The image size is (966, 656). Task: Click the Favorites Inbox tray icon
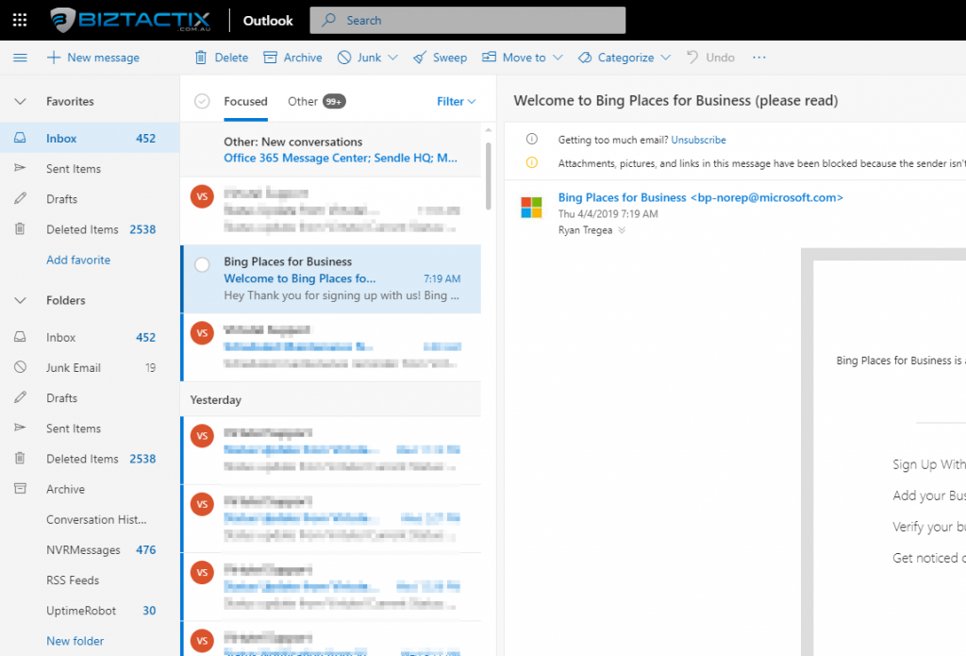[x=21, y=138]
